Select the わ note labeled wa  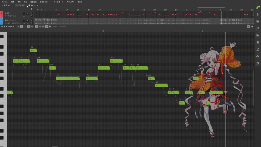116,61
